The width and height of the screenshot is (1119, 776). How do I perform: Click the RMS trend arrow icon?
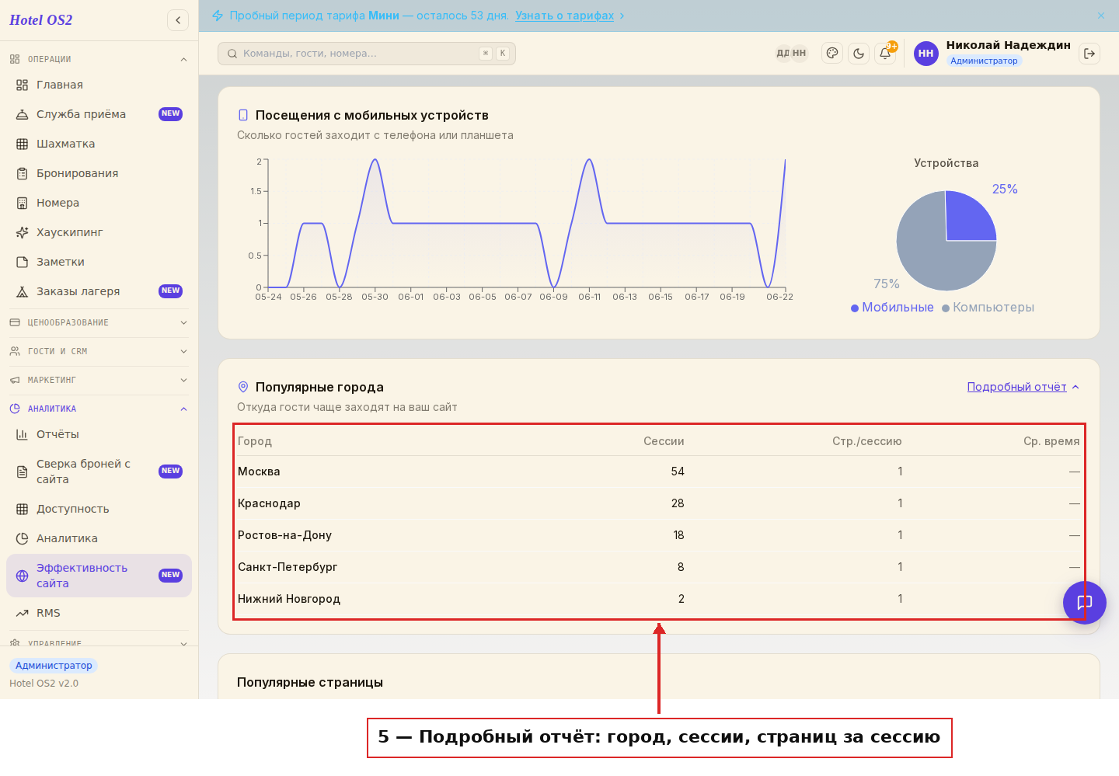click(x=22, y=613)
